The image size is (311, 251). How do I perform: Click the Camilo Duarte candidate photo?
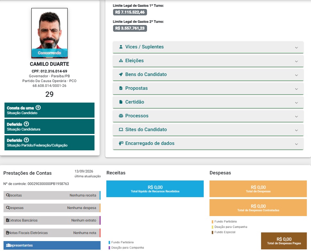point(49,33)
